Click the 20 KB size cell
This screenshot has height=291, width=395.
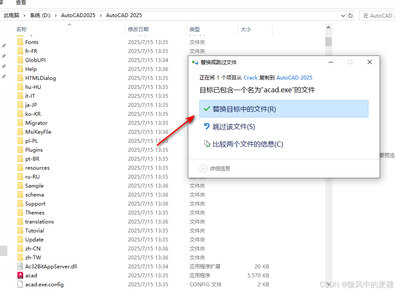262,266
